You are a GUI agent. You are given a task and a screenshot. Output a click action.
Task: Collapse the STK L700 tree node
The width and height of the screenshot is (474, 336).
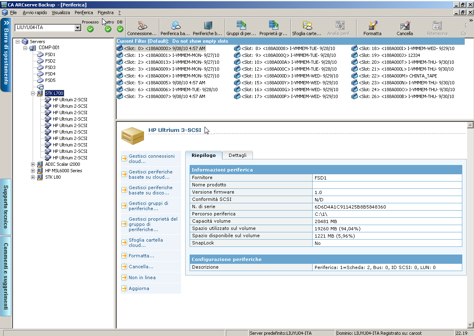coord(33,93)
